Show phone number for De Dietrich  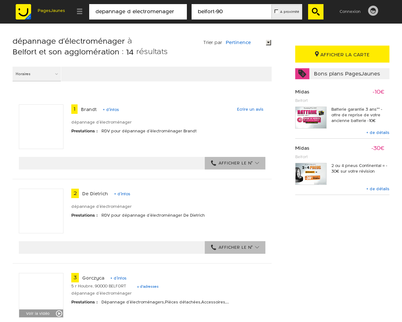(235, 247)
